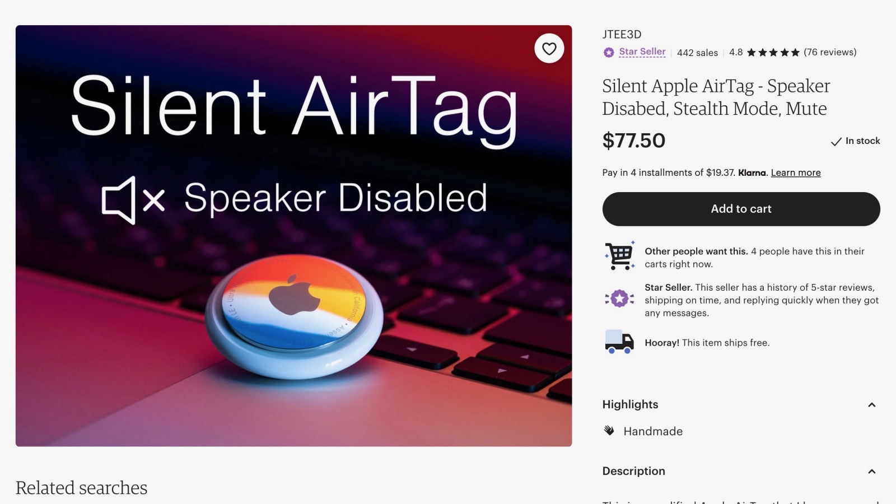Click the free shipping truck icon

coord(619,342)
